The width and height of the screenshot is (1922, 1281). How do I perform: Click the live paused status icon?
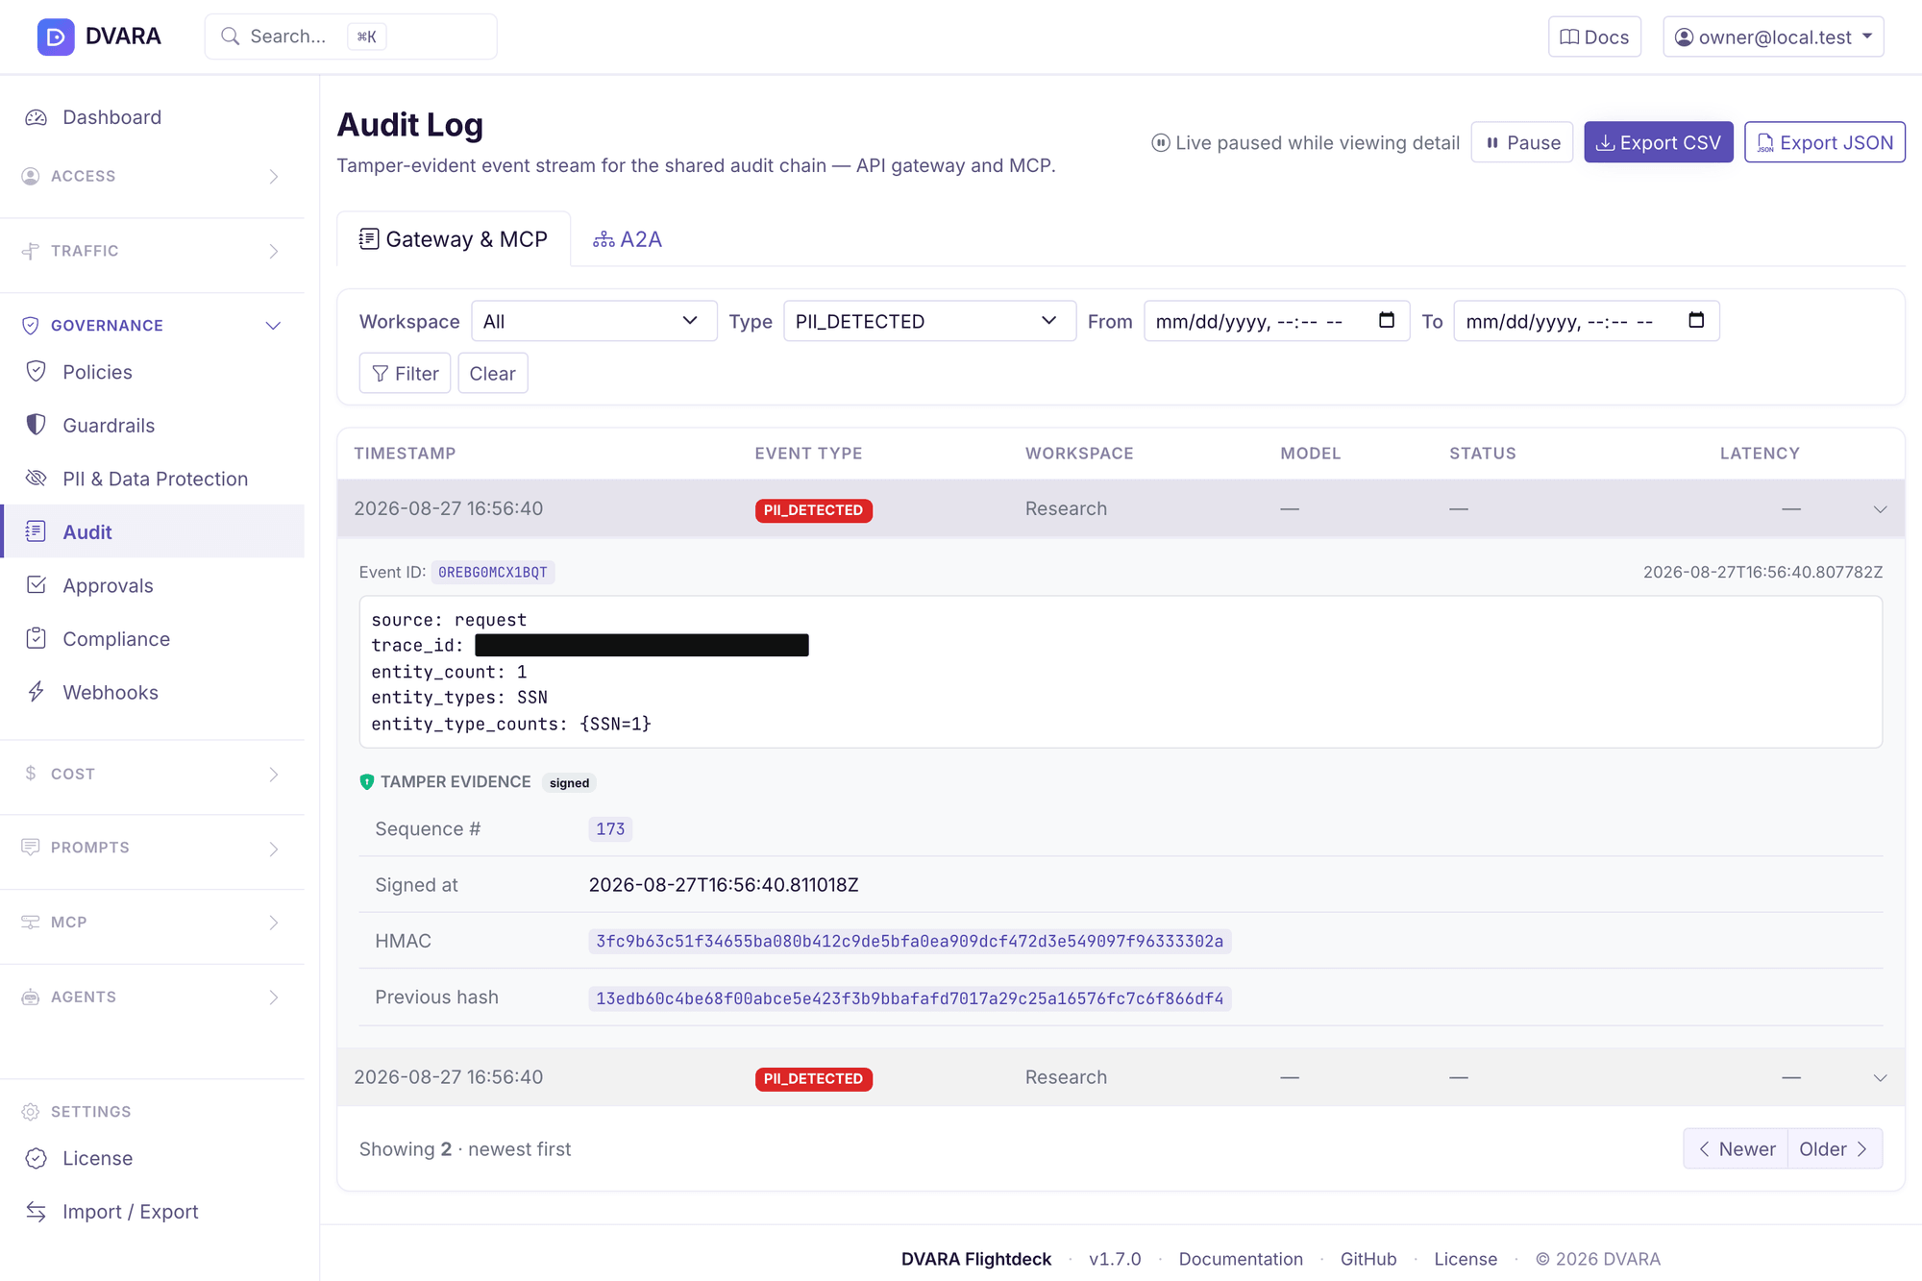(1161, 143)
